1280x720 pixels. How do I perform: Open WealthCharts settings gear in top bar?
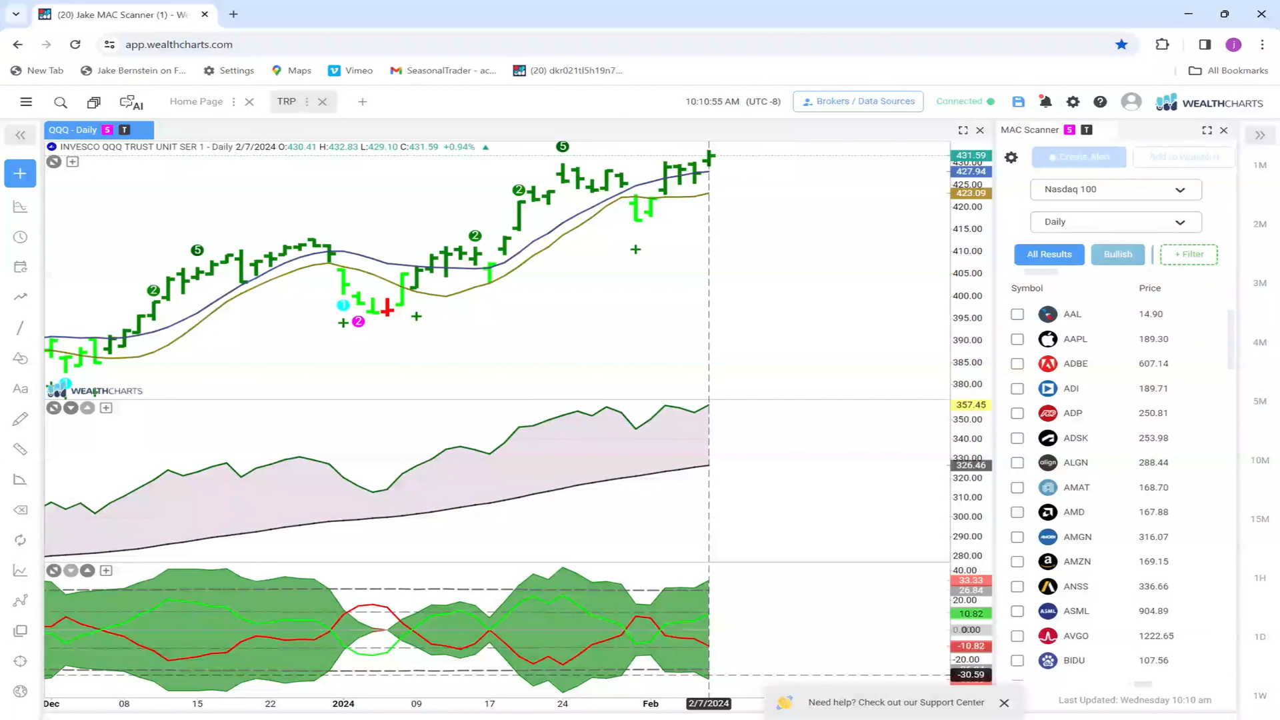tap(1073, 101)
